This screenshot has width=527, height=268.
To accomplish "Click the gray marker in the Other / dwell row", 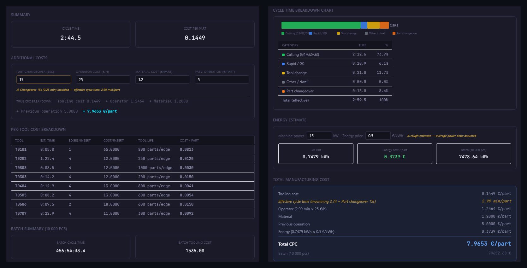I will click(283, 82).
